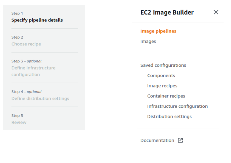Navigate to Image recipes
The width and height of the screenshot is (231, 163).
[x=162, y=86]
